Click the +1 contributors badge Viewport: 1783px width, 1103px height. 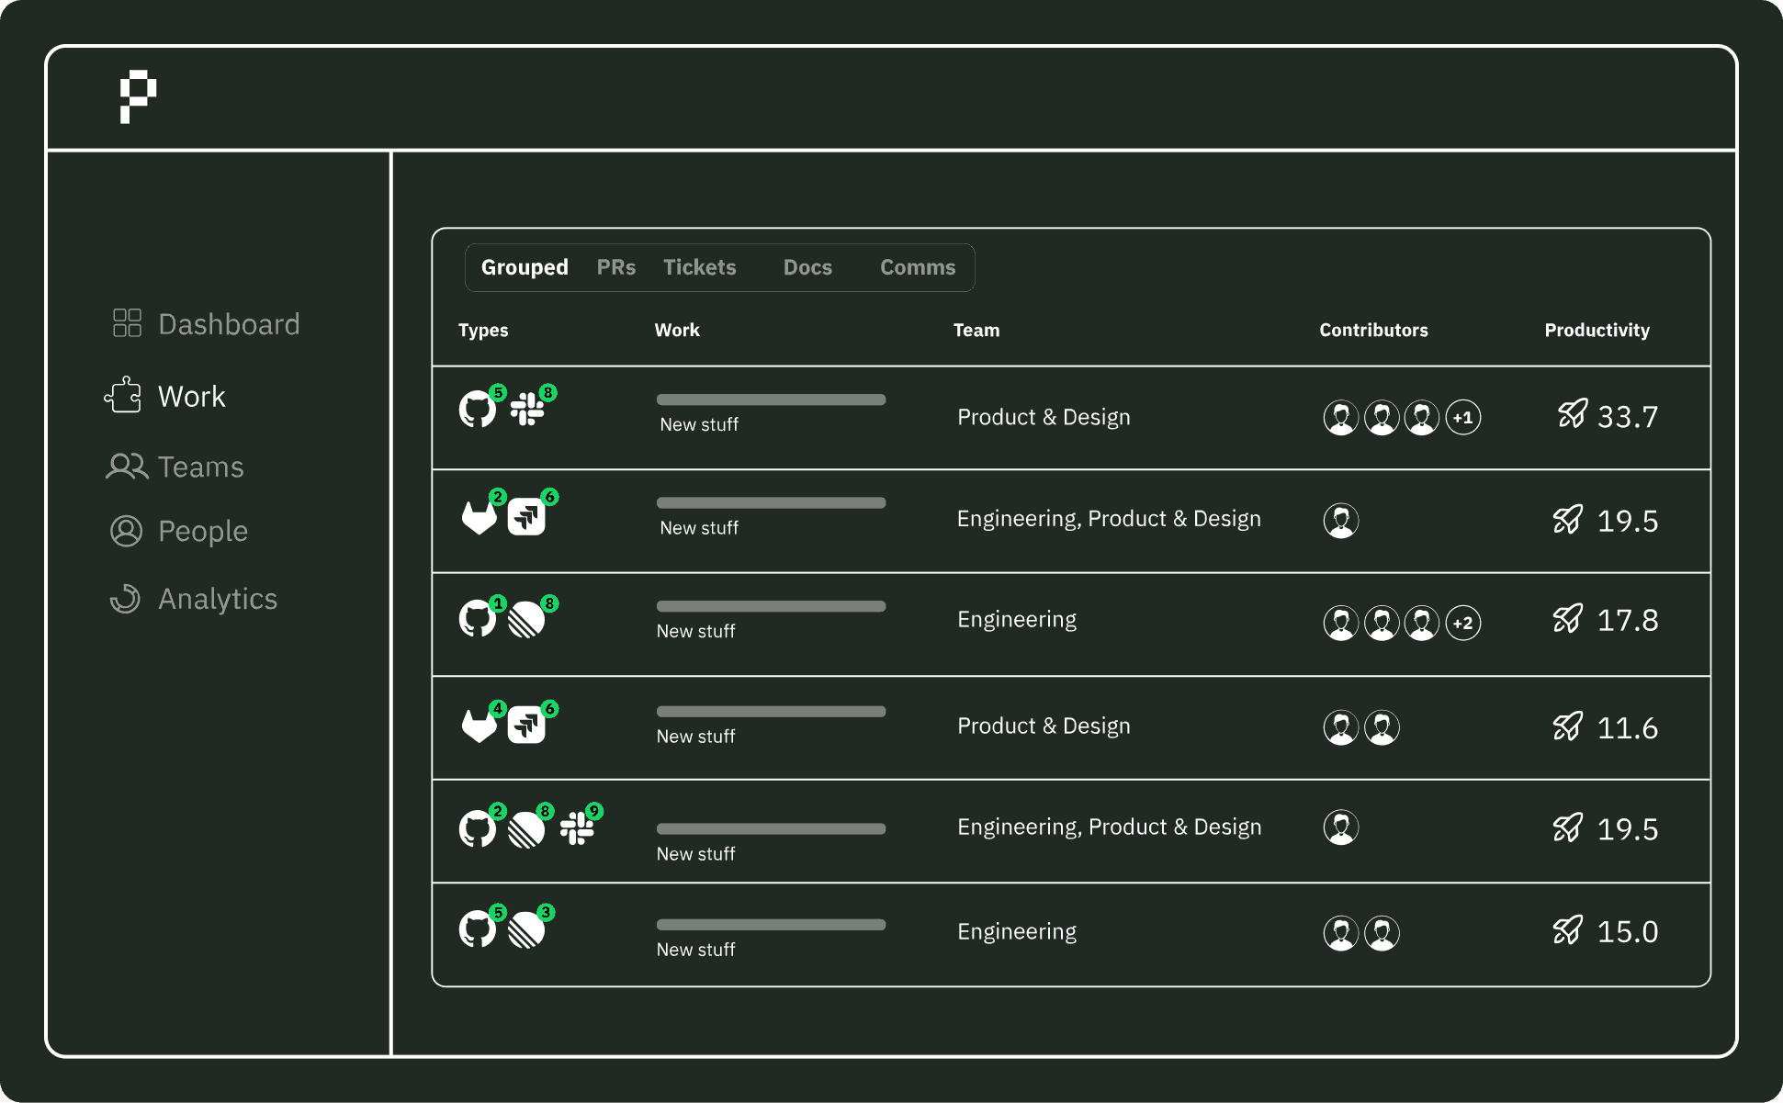pyautogui.click(x=1462, y=417)
